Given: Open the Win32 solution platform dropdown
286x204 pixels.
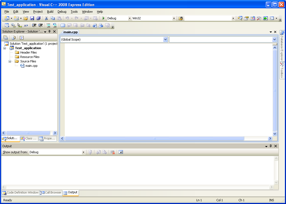Looking at the screenshot, I should [x=174, y=18].
